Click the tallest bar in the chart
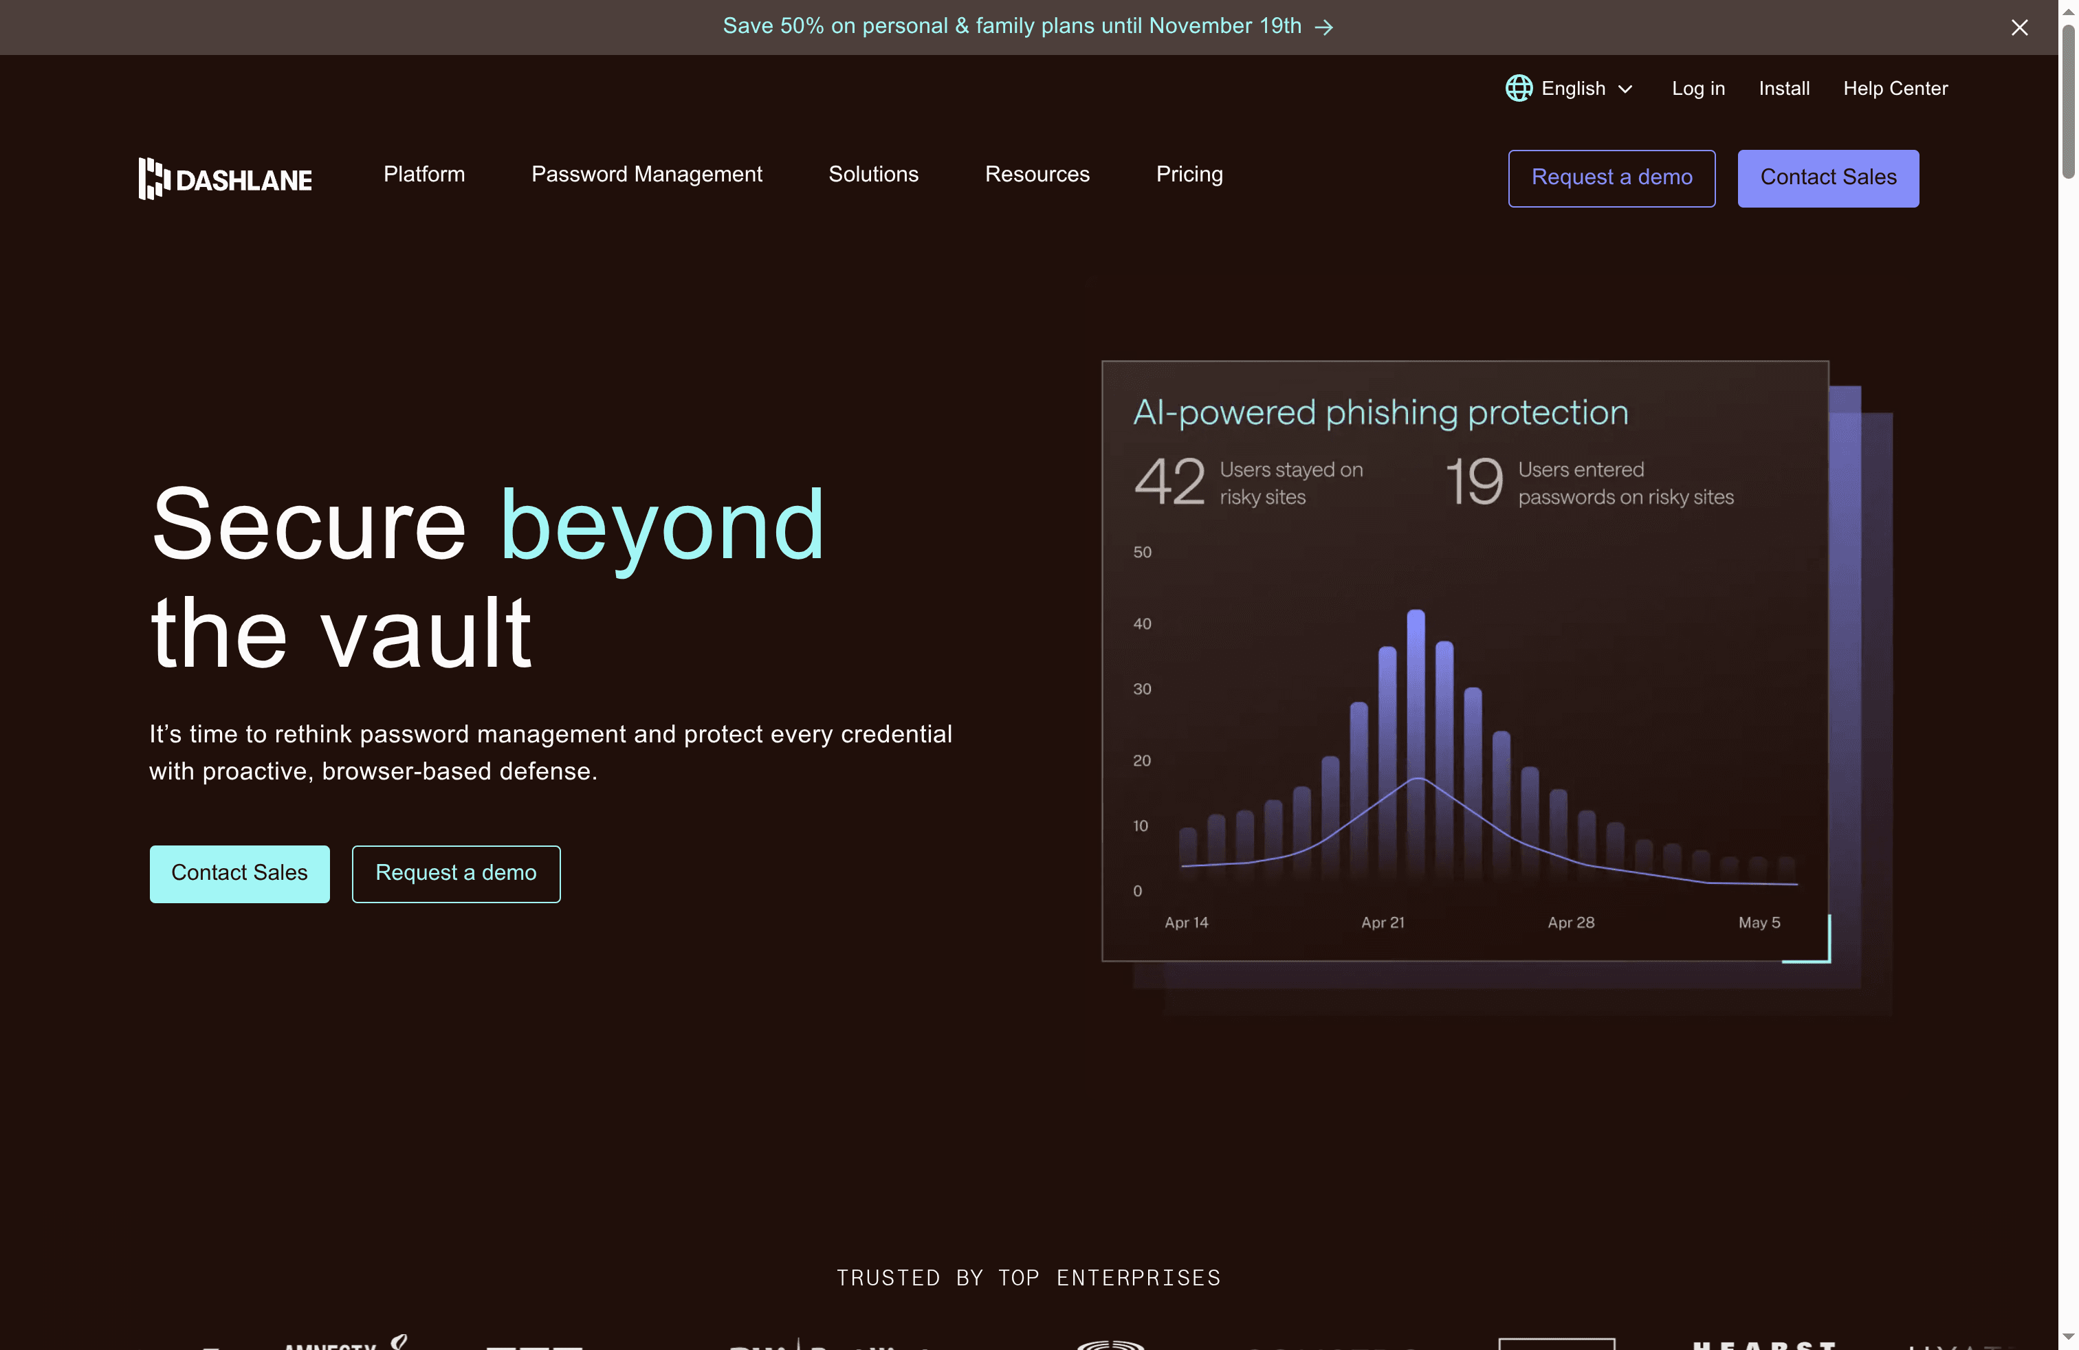Viewport: 2079px width, 1350px height. click(x=1416, y=746)
